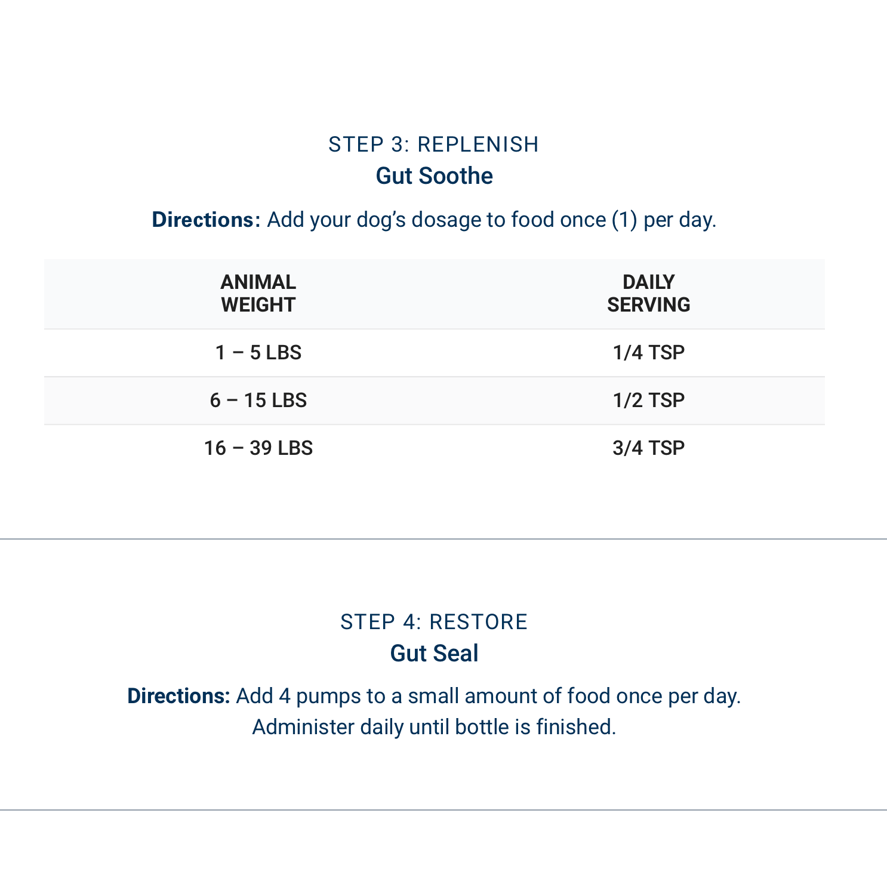
Task: Select the 16 – 39 LBS weight cell
Action: (x=258, y=448)
